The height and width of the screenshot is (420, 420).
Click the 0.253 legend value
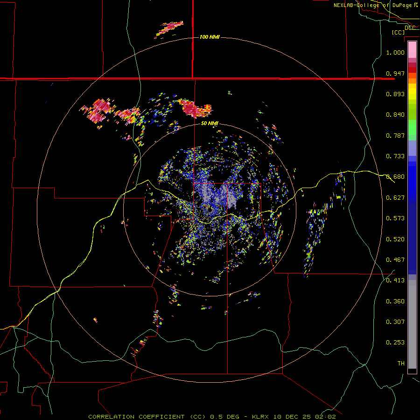395,343
